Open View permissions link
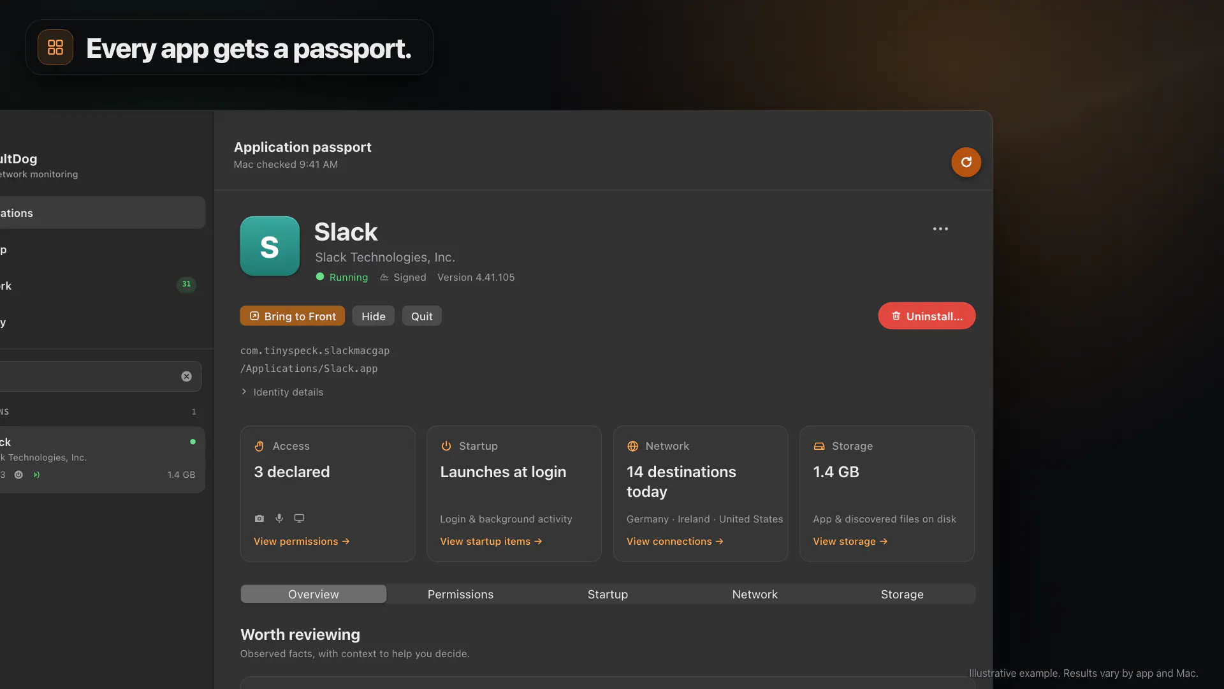The image size is (1224, 689). pyautogui.click(x=302, y=542)
